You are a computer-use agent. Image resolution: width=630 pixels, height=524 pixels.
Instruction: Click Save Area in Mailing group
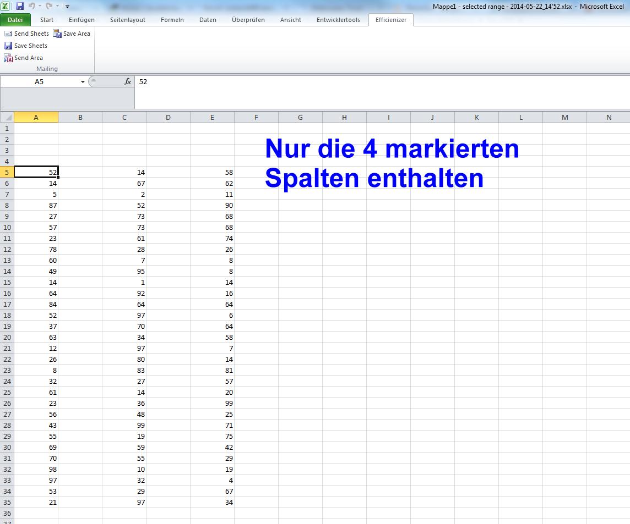tap(72, 34)
